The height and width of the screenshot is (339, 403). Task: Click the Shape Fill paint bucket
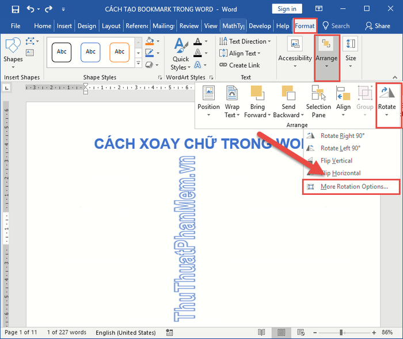coord(150,41)
